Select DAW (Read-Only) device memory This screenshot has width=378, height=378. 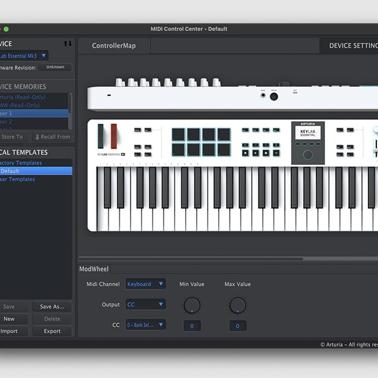click(34, 105)
